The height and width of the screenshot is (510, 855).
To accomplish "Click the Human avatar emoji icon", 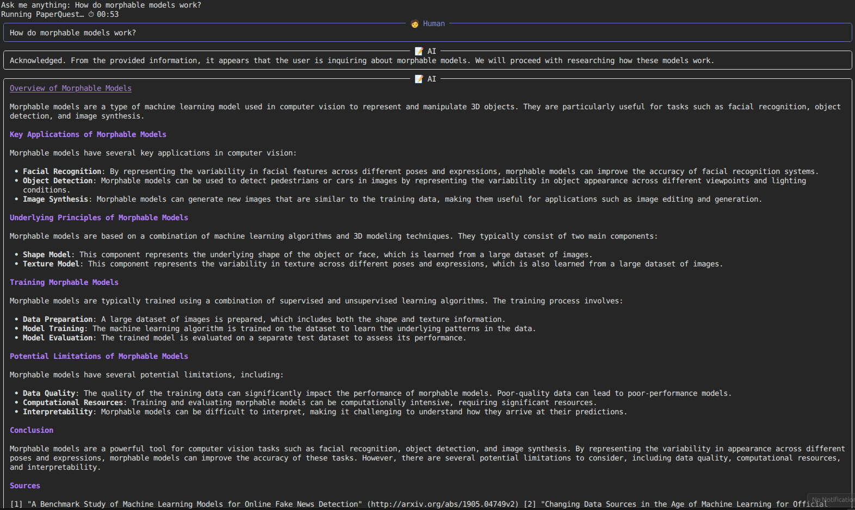I will [414, 24].
